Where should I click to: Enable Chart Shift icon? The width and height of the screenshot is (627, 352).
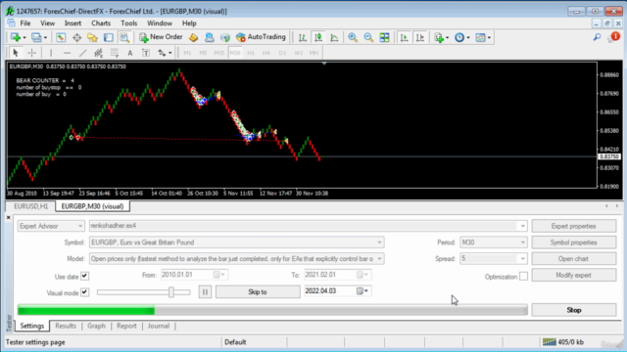(420, 37)
